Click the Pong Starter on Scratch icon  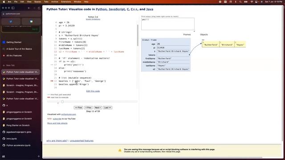pyautogui.click(x=4, y=125)
